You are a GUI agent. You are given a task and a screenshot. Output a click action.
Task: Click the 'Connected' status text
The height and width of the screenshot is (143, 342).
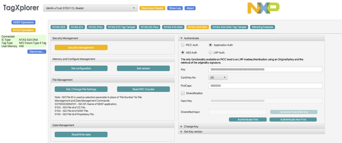(8, 36)
